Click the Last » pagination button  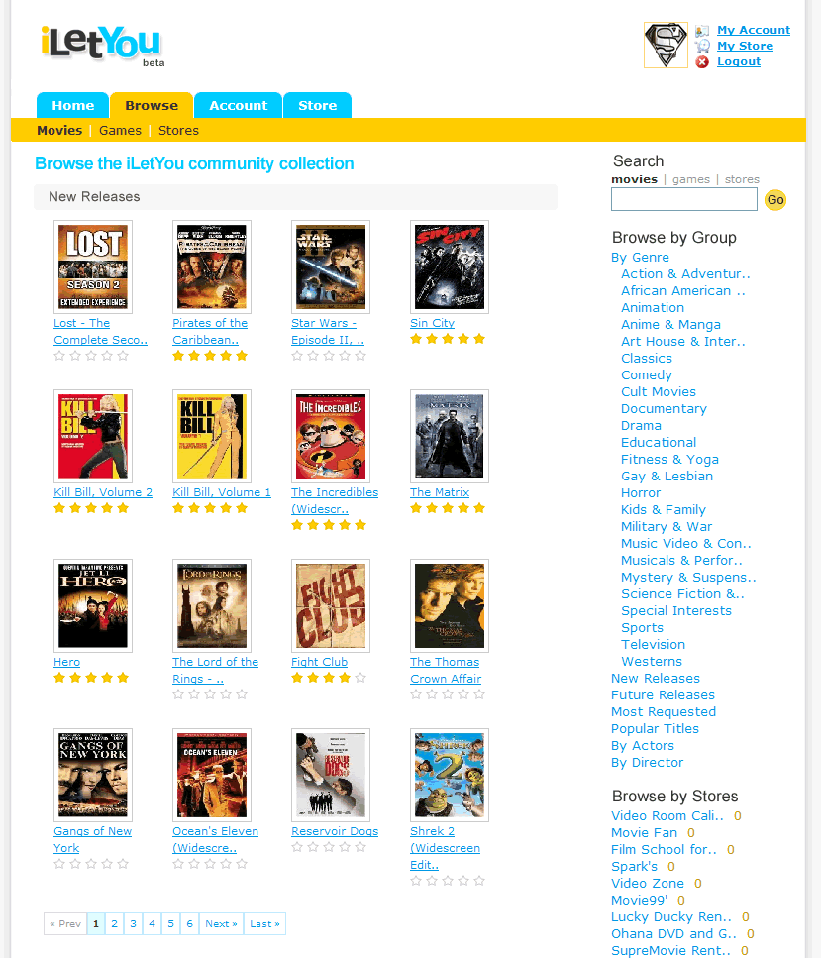click(264, 923)
